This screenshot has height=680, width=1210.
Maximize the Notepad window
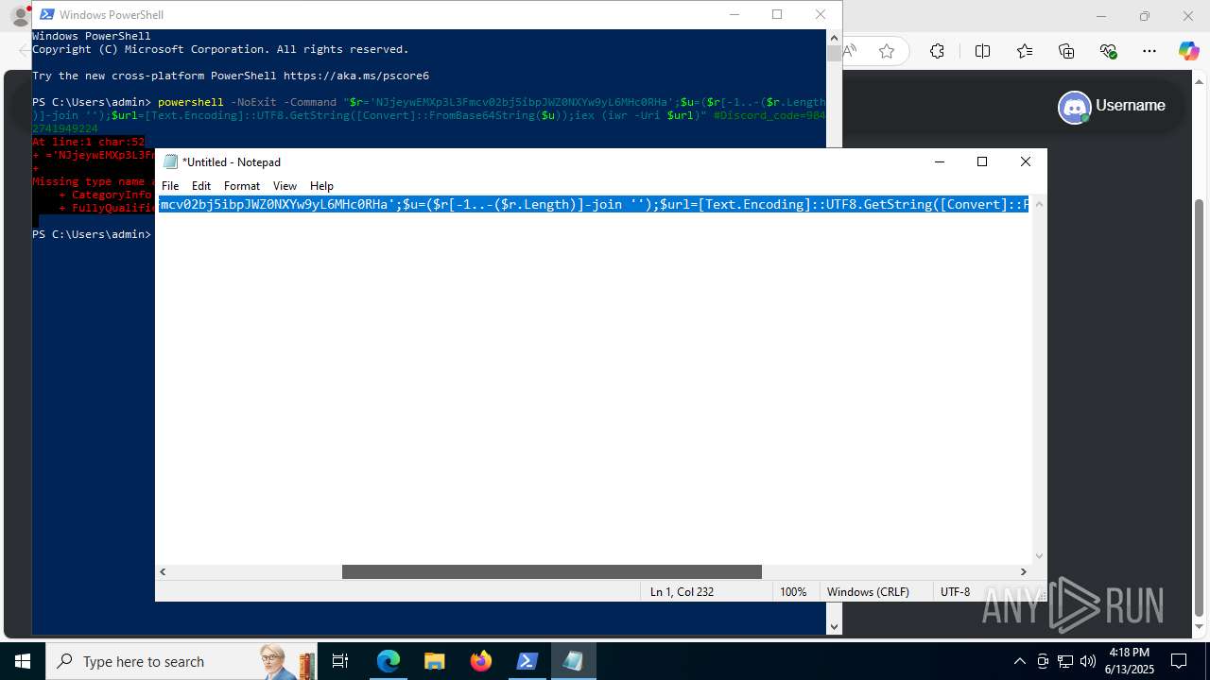coord(982,161)
